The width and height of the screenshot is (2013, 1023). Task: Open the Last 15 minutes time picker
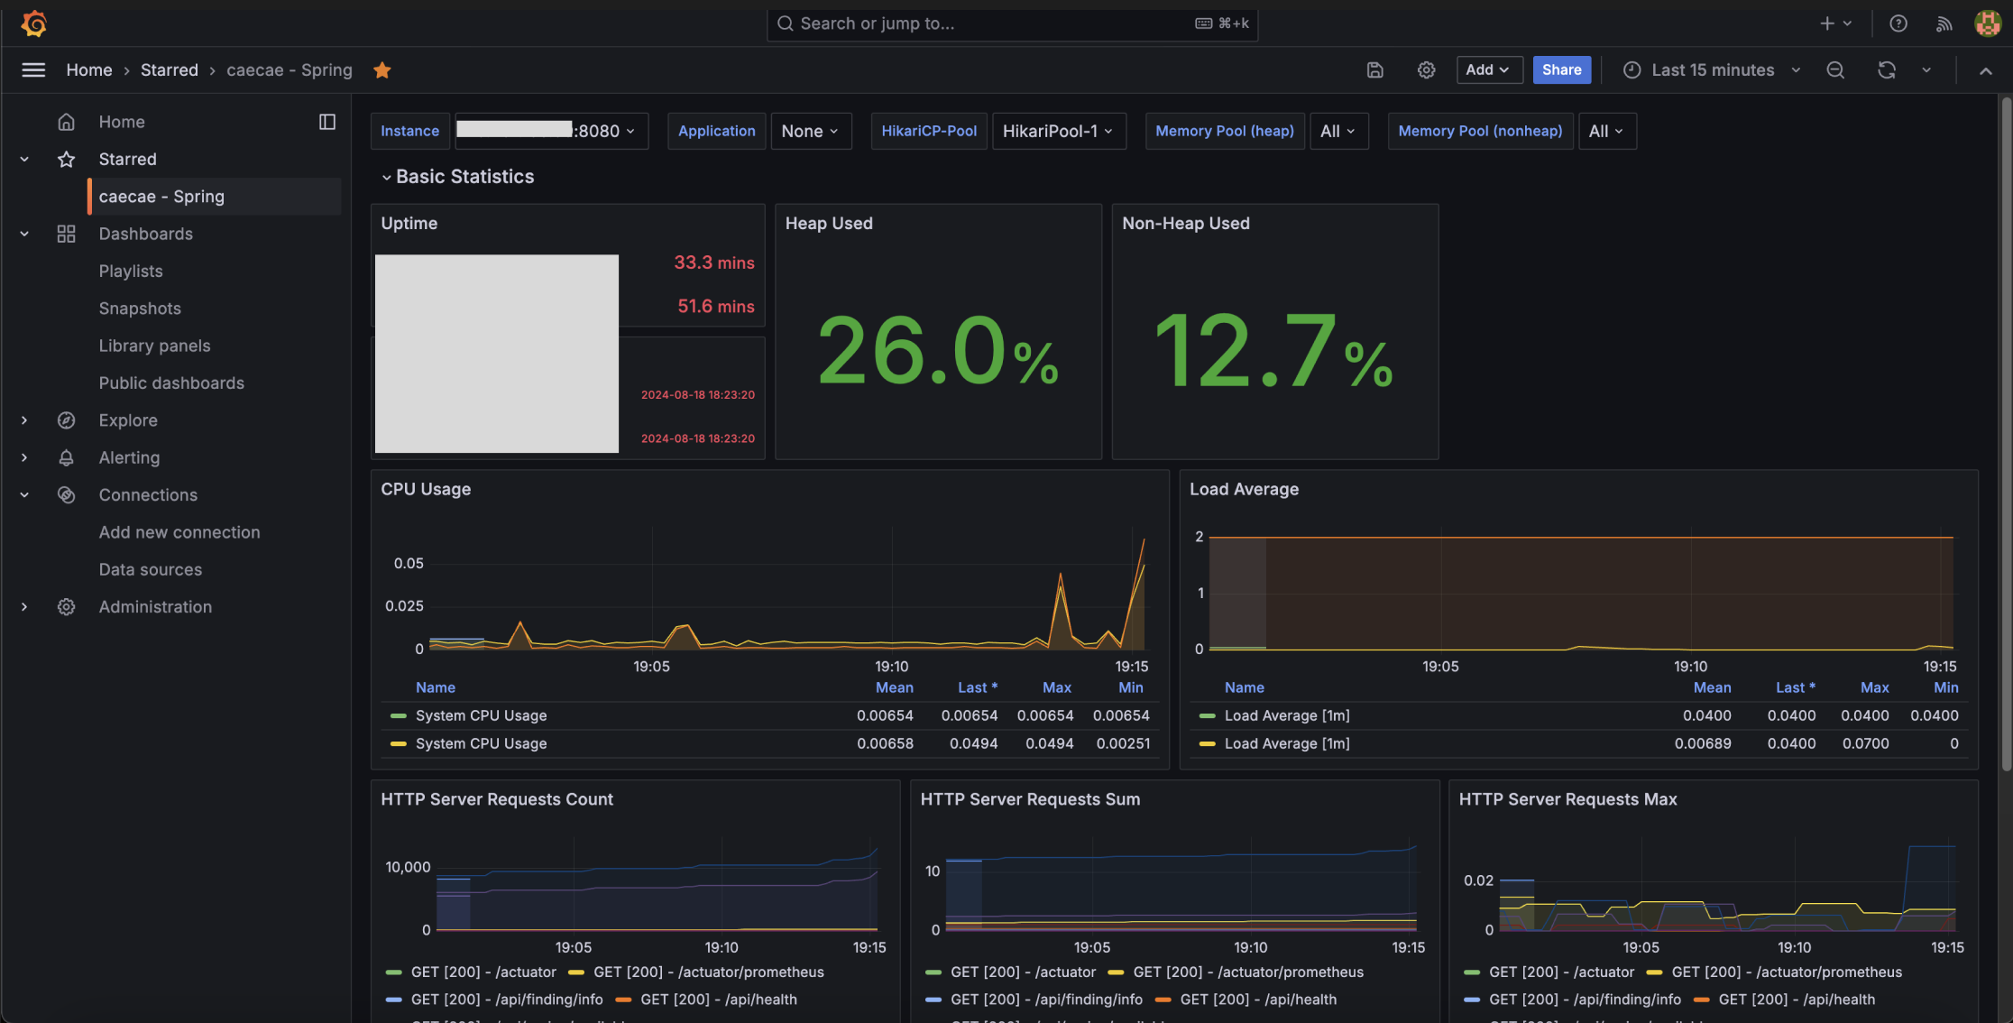1712,69
